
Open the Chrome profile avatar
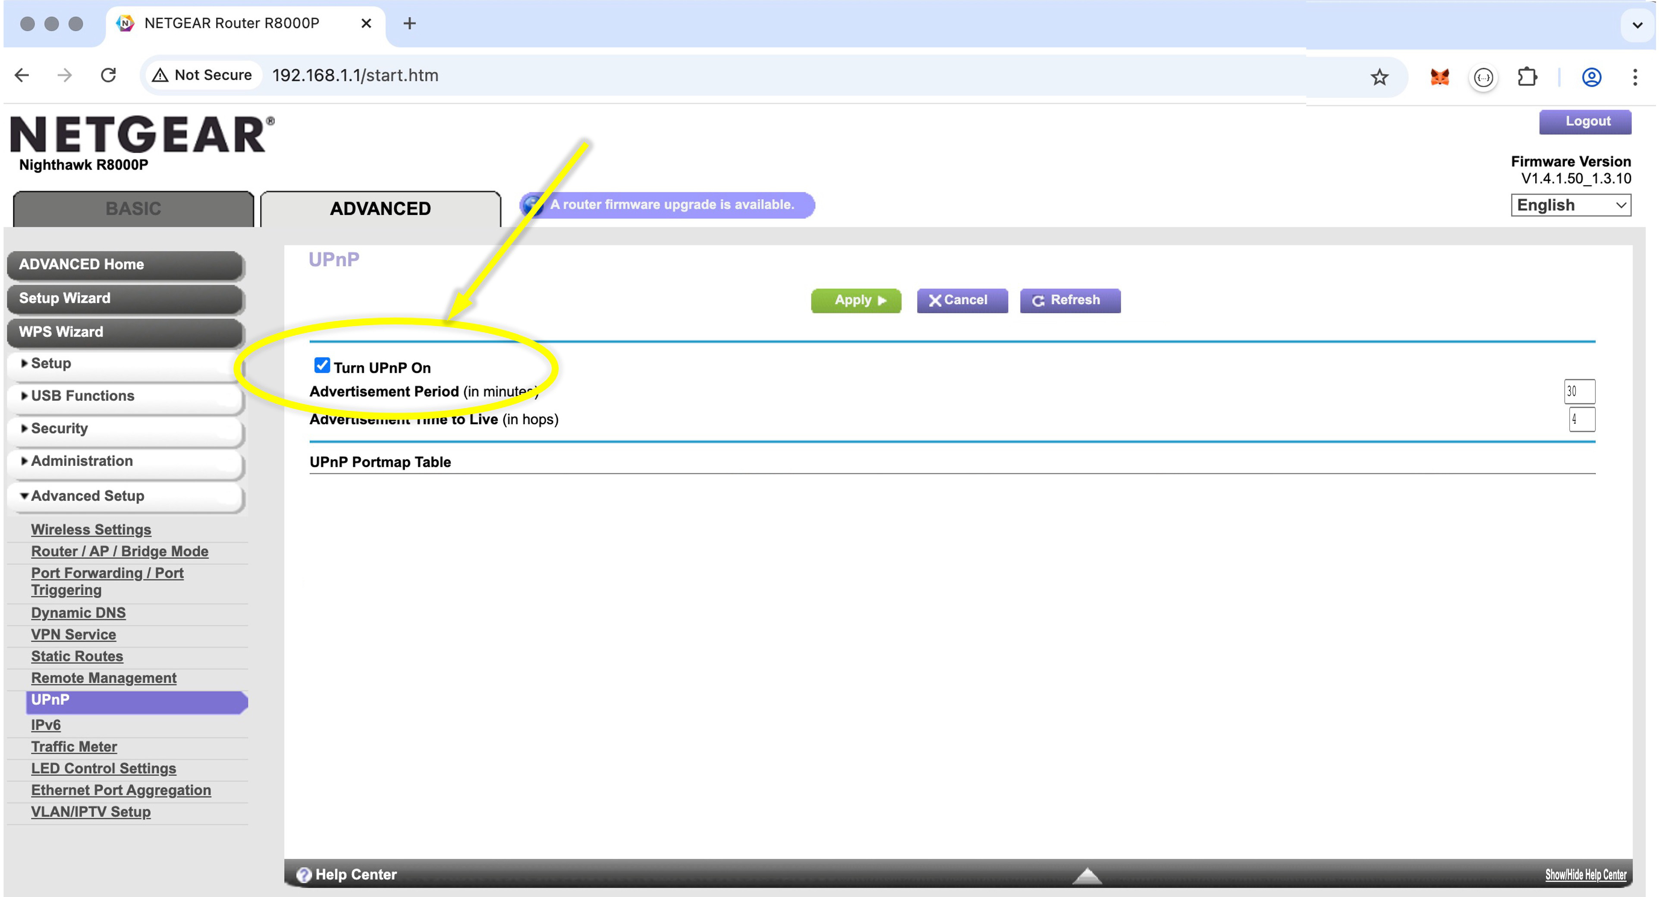click(1591, 77)
